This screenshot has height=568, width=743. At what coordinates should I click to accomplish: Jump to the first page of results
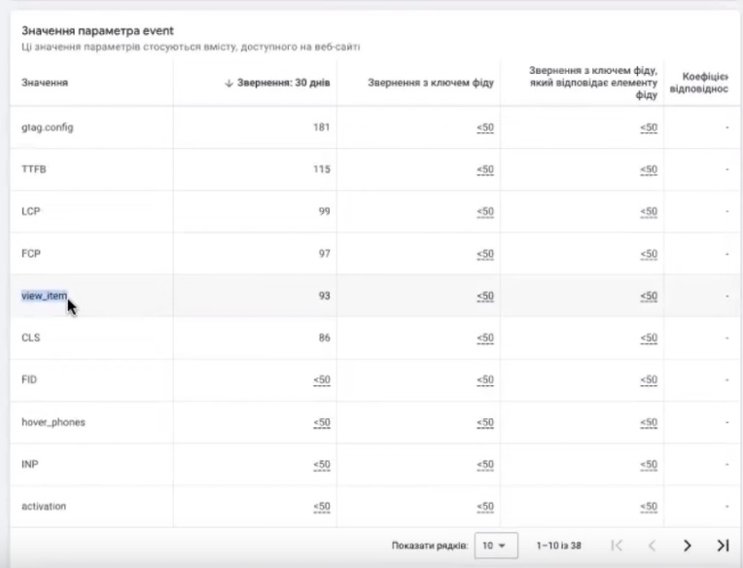(x=617, y=546)
